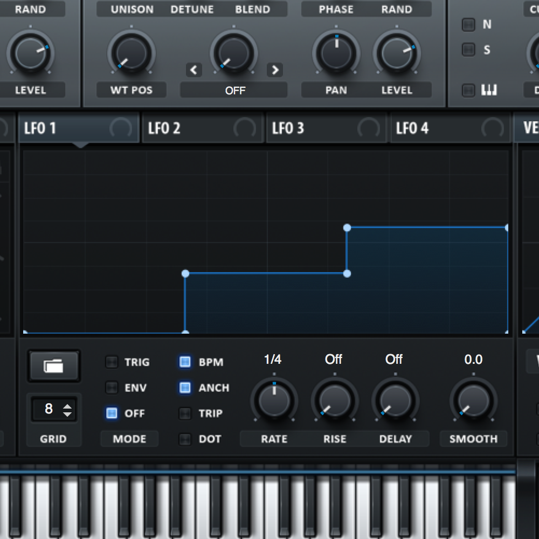The image size is (539, 539).
Task: Click the PHASE label
Action: 336,9
